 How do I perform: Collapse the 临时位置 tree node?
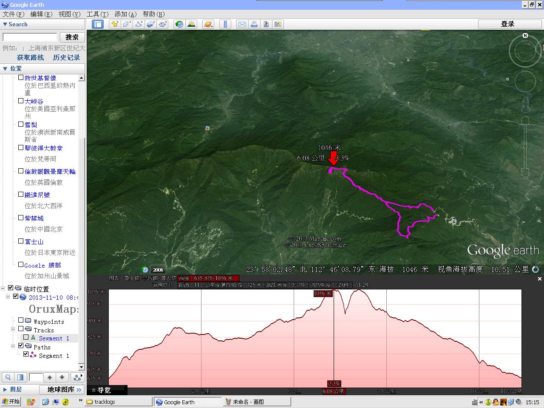pos(3,288)
